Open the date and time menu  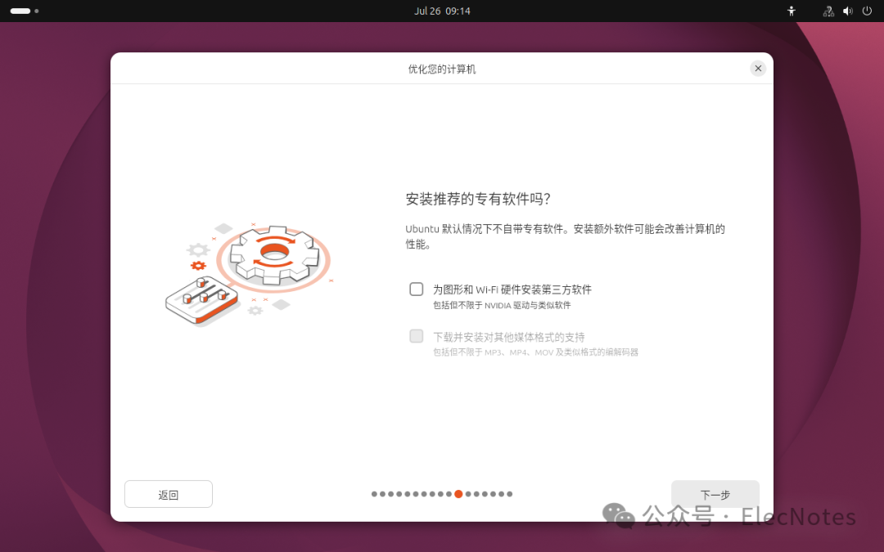pos(442,11)
